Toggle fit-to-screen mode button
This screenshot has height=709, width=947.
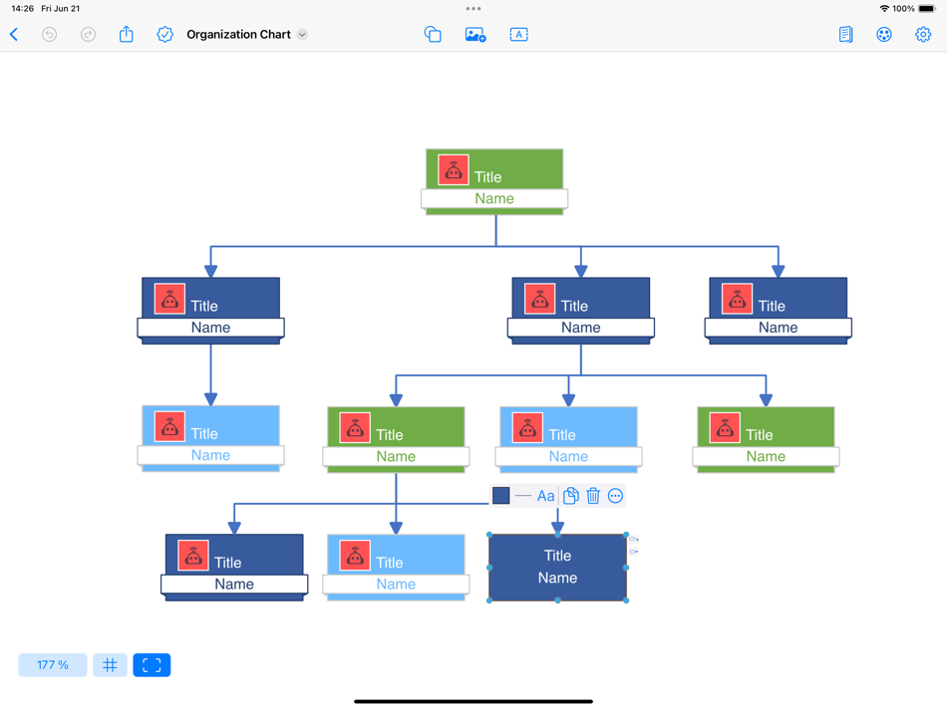click(152, 665)
